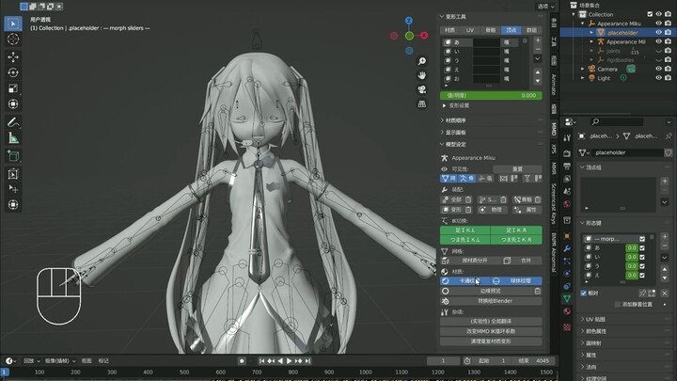
Task: Hide .placeholder with its eye icon
Action: pos(658,32)
